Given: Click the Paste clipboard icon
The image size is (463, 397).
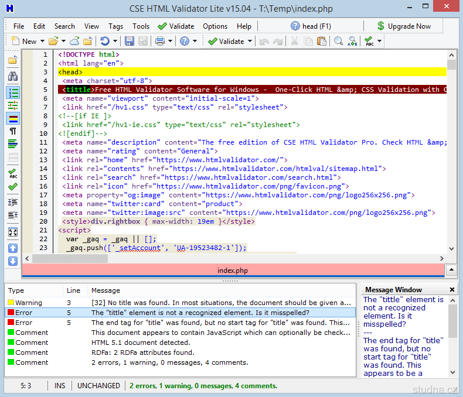Looking at the screenshot, I should (321, 41).
